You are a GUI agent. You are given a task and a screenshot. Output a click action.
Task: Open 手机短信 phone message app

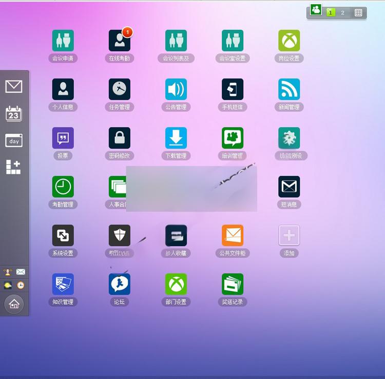click(x=233, y=89)
